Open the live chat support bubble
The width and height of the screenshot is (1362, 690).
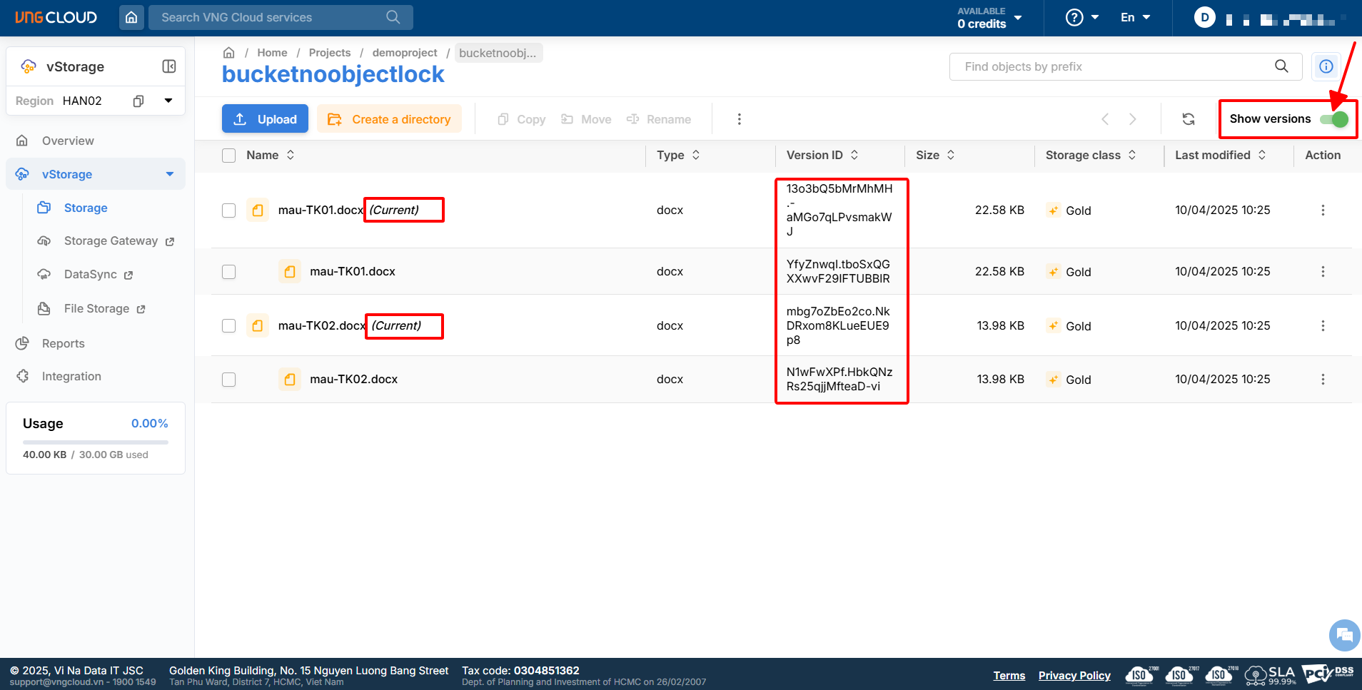click(x=1344, y=634)
